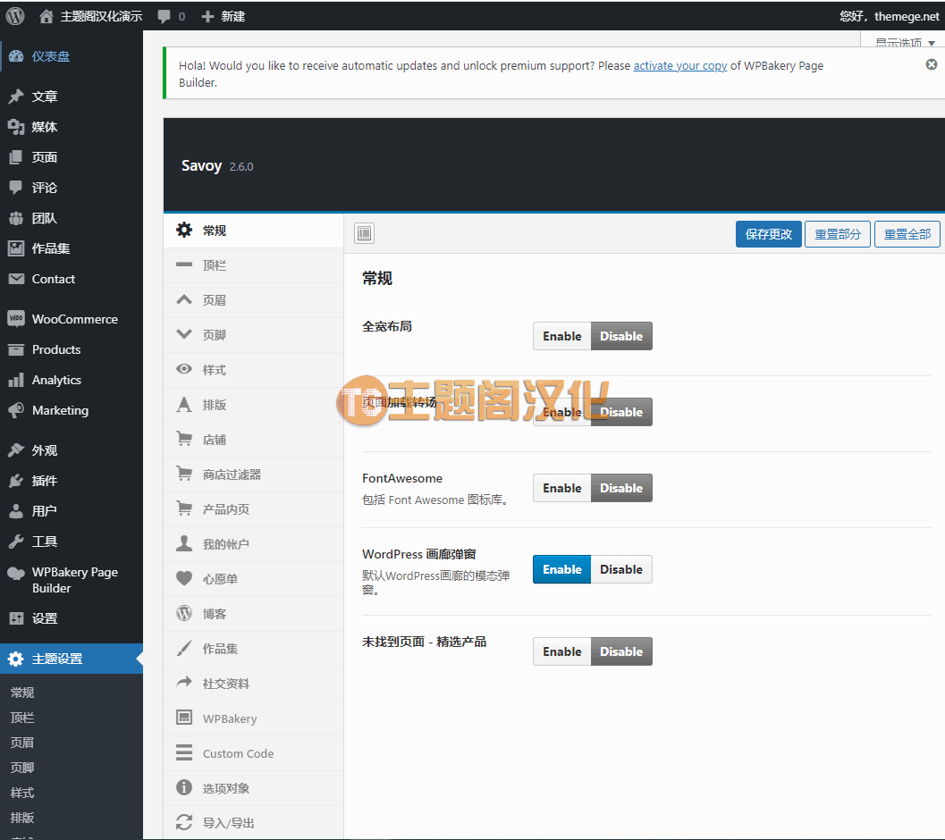Open 顶栏 submenu under 主题设置
The image size is (945, 840).
[22, 717]
